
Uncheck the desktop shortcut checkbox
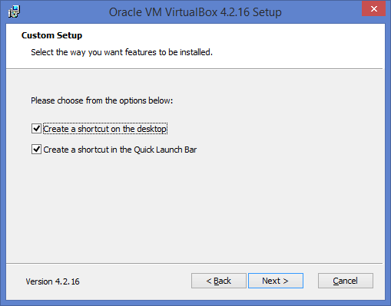[x=36, y=129]
